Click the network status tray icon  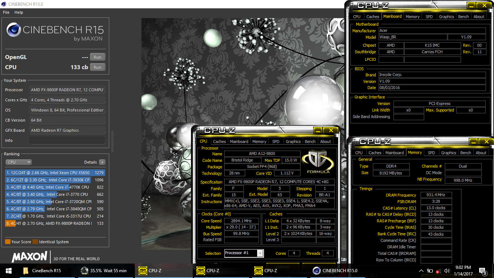pos(438,271)
